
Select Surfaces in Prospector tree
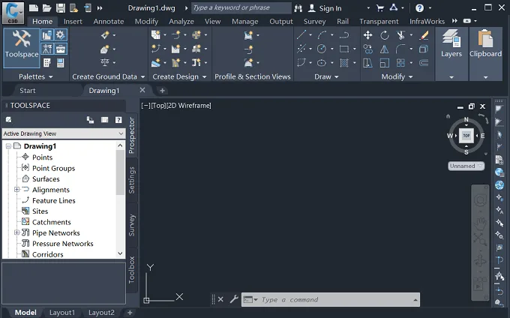(46, 178)
